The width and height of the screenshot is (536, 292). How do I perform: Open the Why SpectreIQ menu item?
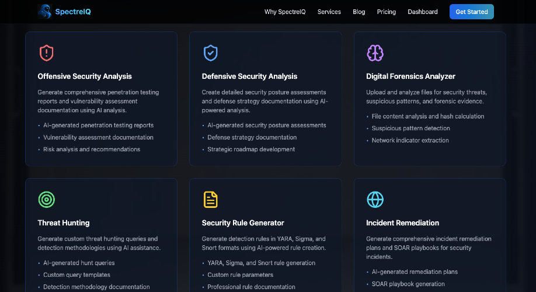(285, 12)
